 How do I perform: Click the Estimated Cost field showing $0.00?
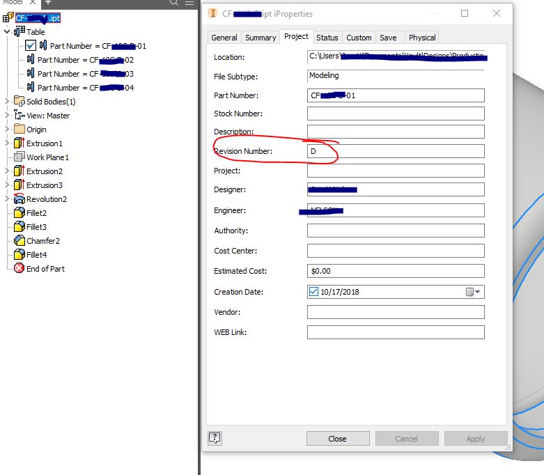[396, 271]
